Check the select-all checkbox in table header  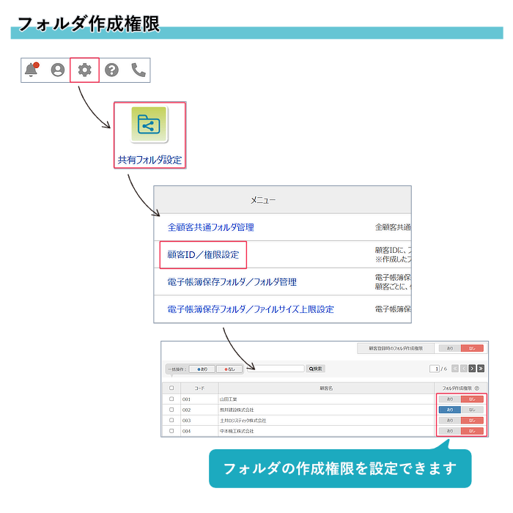[171, 388]
